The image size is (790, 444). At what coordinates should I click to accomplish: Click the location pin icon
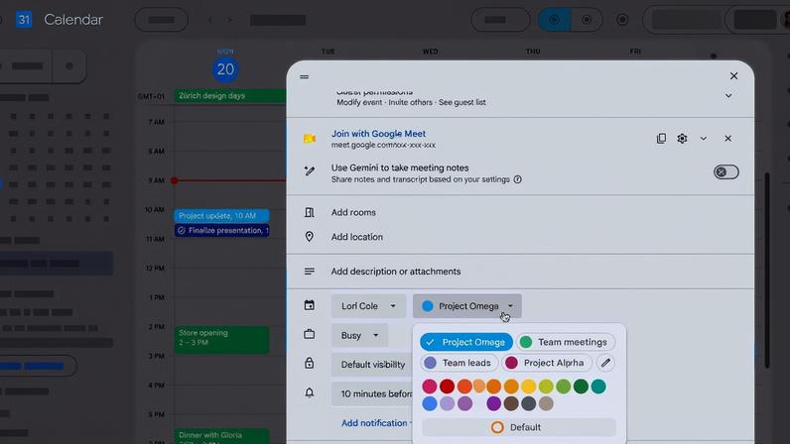pos(310,237)
